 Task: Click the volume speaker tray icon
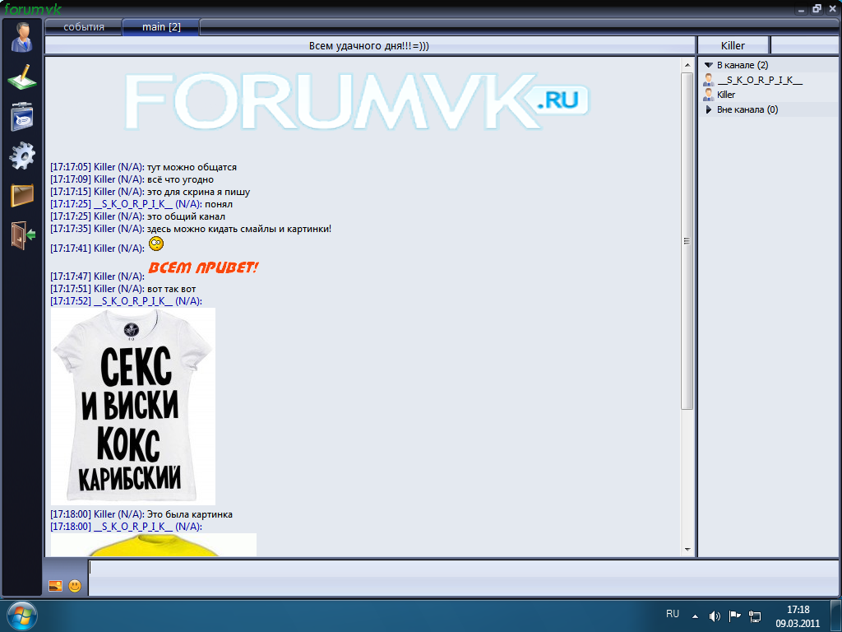click(x=715, y=616)
